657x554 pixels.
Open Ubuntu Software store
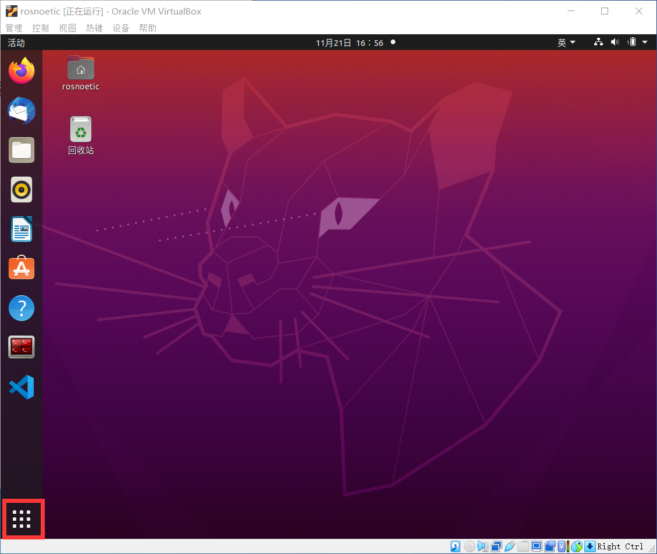coord(22,268)
